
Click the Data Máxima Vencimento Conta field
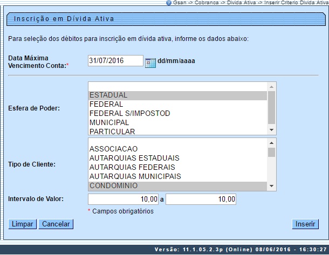[x=115, y=60]
